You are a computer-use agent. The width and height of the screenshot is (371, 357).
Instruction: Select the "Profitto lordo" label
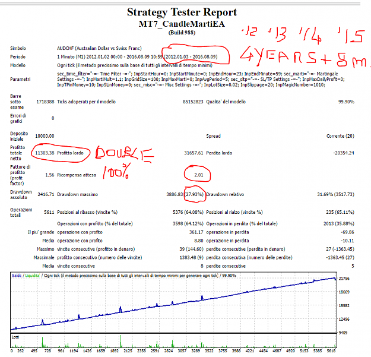coord(70,153)
